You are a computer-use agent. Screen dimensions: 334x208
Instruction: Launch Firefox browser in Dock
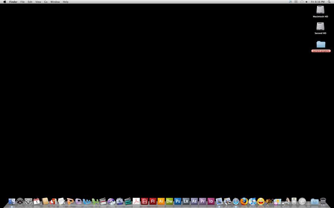click(244, 201)
